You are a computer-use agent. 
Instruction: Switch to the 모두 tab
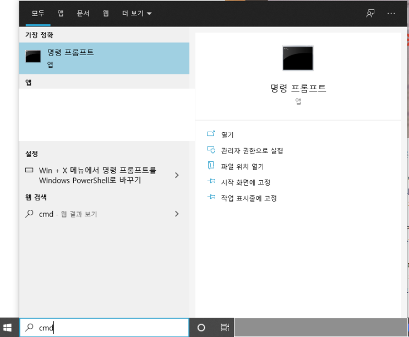tap(38, 13)
